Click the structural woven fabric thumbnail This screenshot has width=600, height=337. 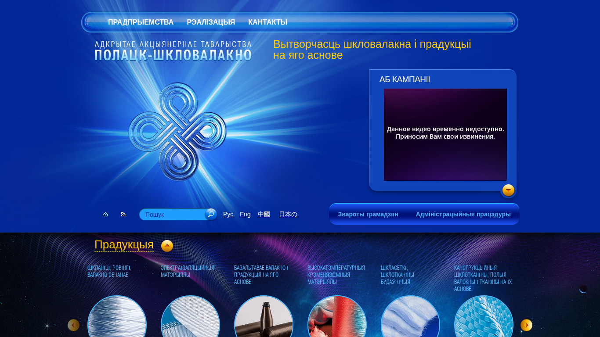click(x=484, y=316)
